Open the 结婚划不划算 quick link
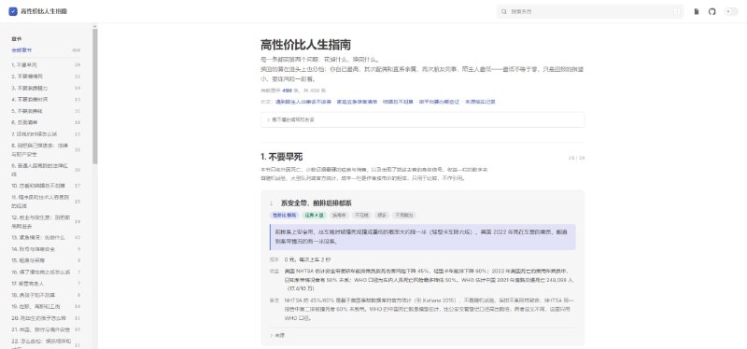The image size is (747, 349). (x=398, y=102)
